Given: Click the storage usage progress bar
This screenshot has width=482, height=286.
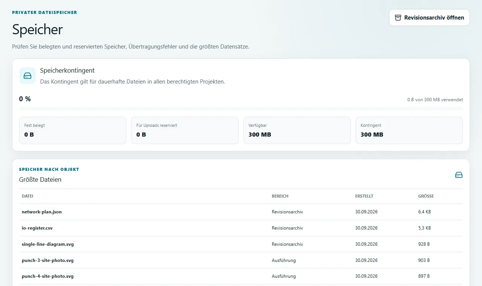Looking at the screenshot, I should [241, 108].
